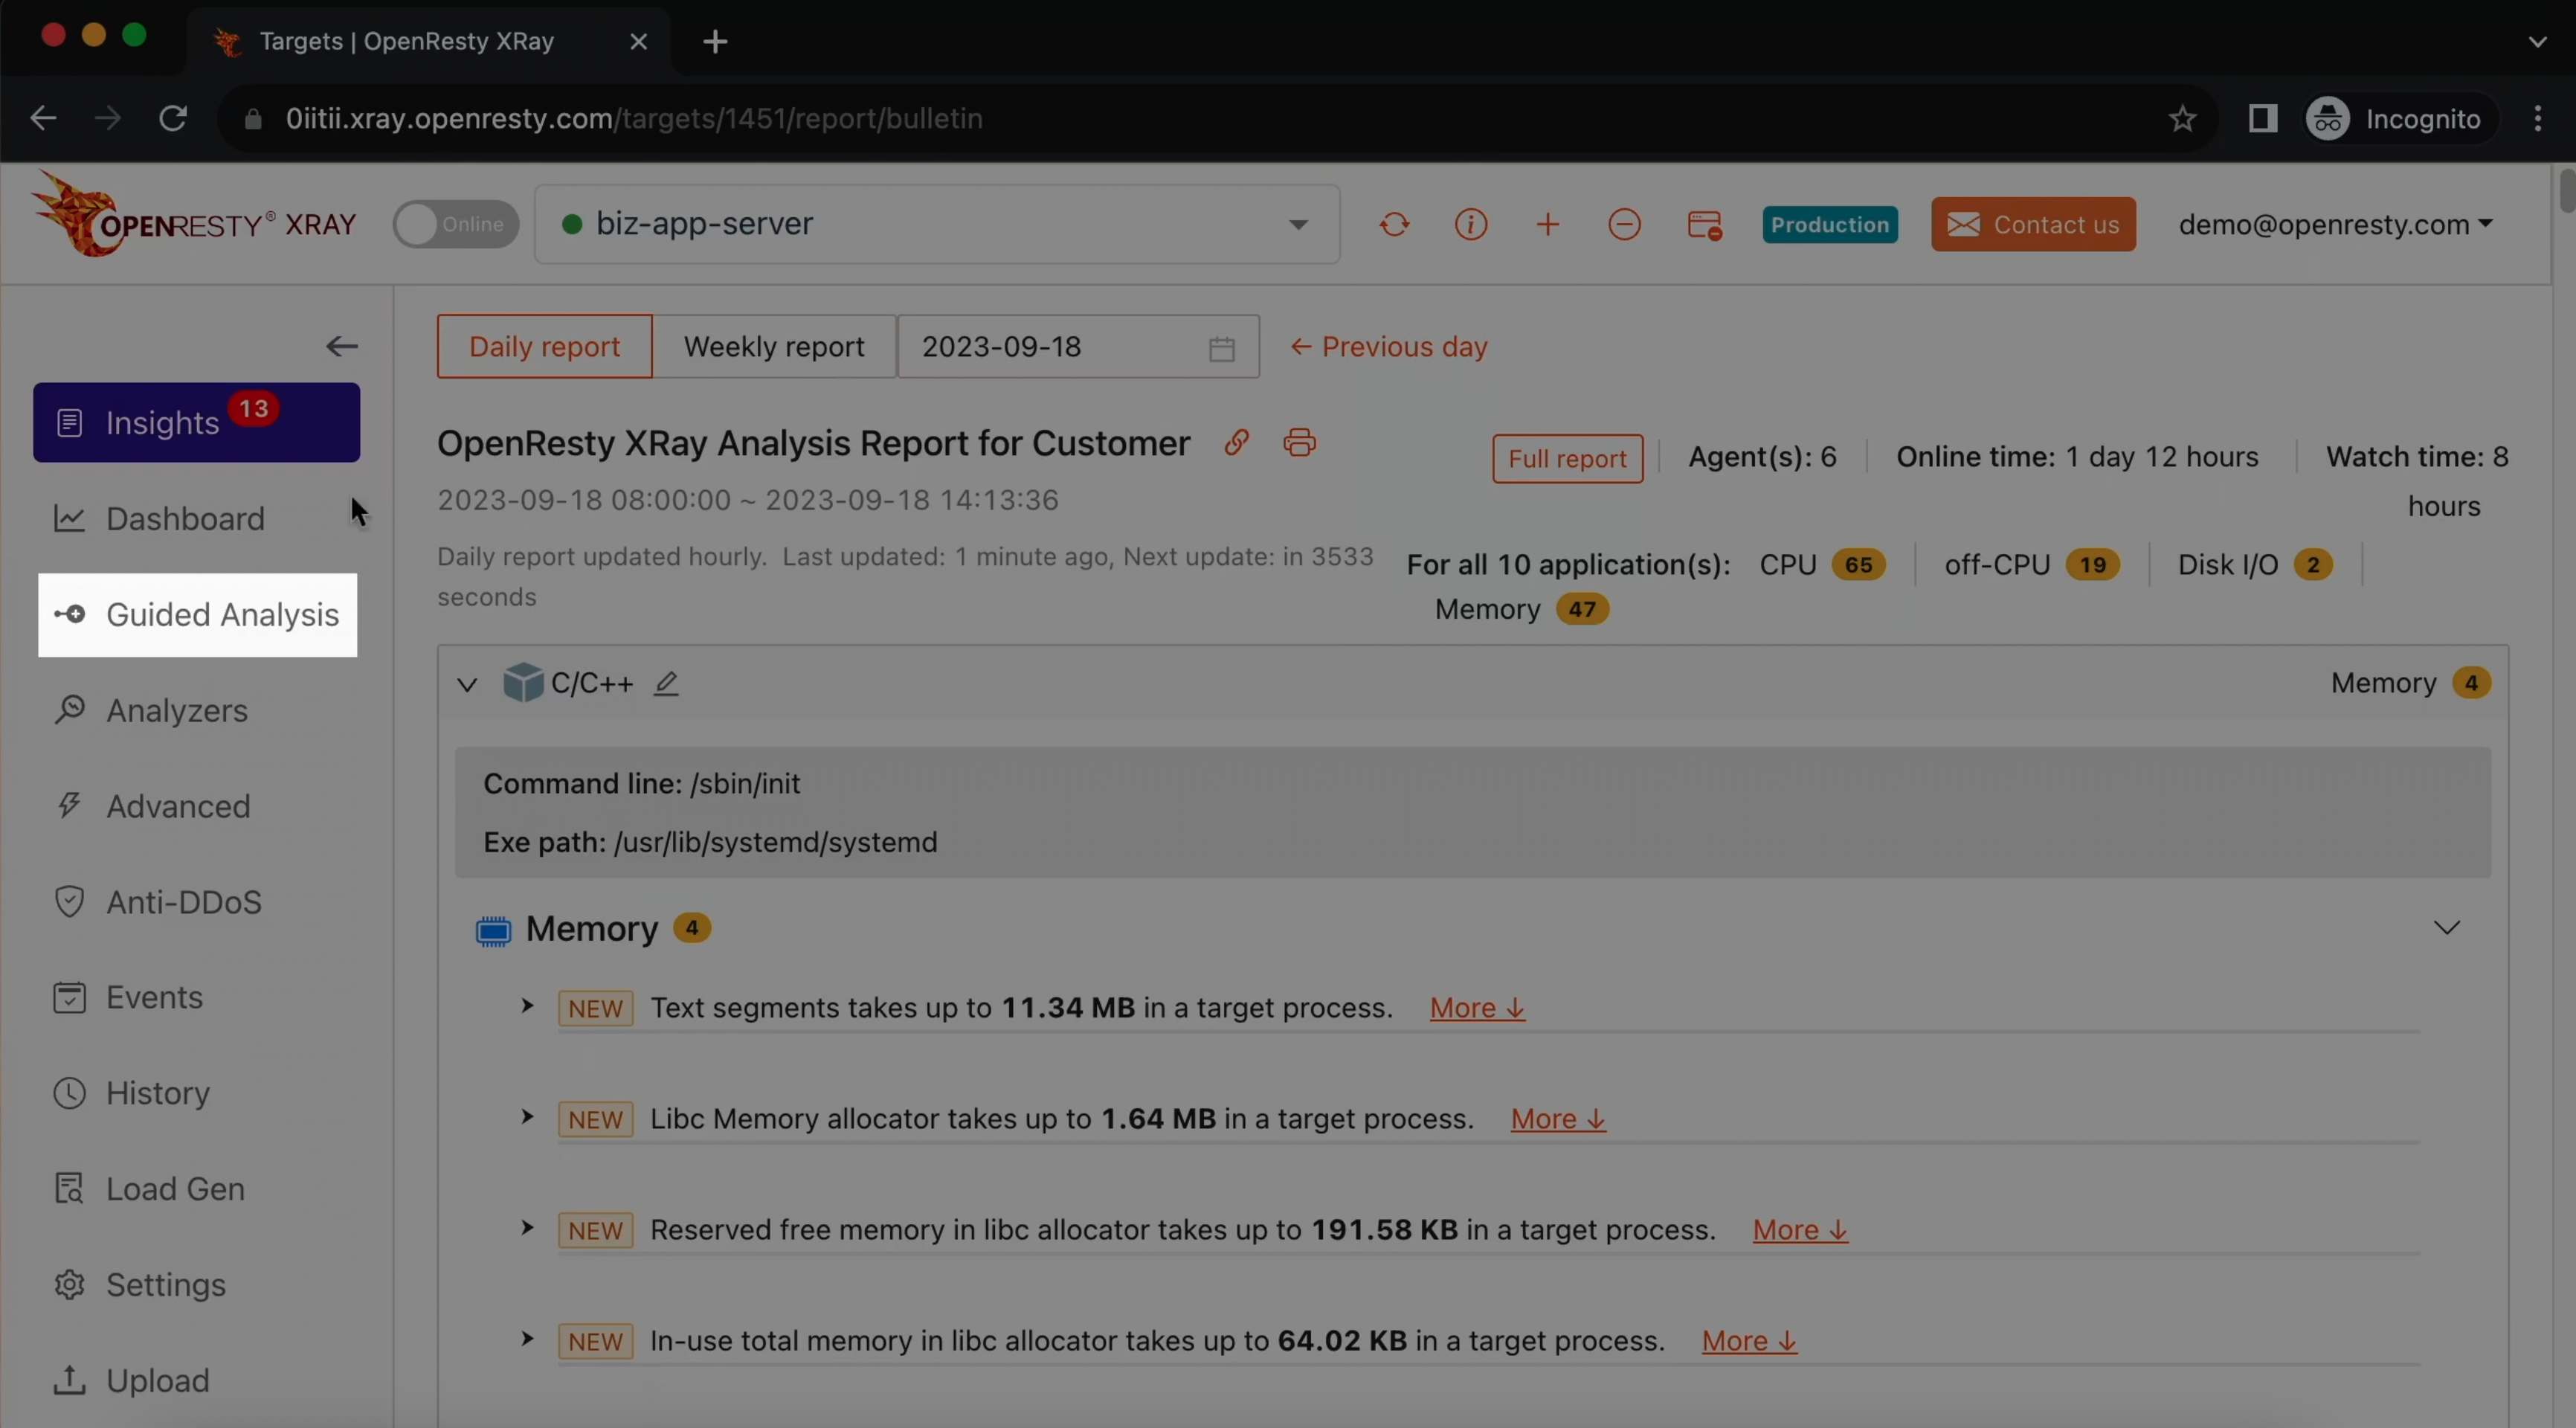
Task: Click the plus add-target icon
Action: click(1547, 224)
